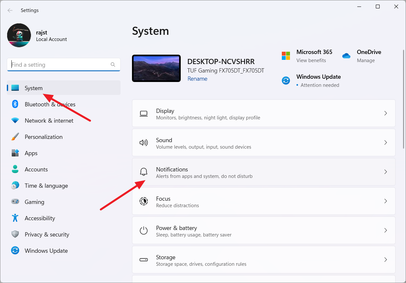Image resolution: width=406 pixels, height=283 pixels.
Task: Expand the Notifications row chevron
Action: coord(386,172)
